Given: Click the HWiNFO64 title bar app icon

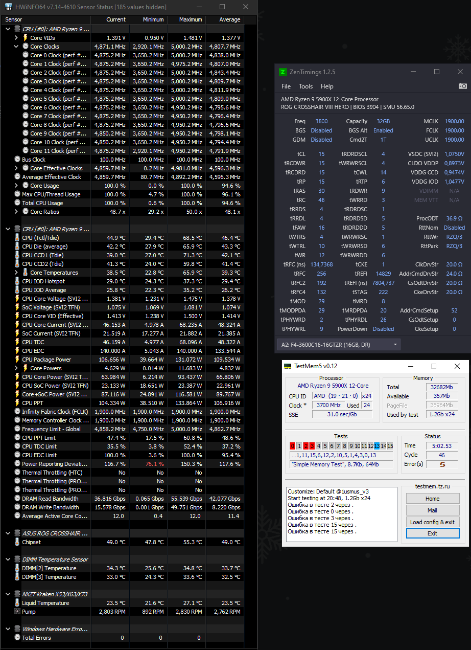Looking at the screenshot, I should pos(9,7).
